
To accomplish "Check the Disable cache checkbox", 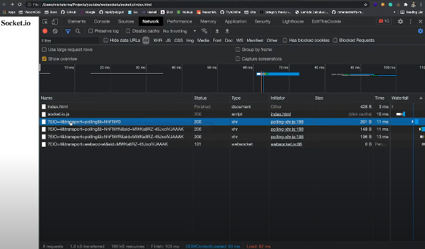I will 128,31.
